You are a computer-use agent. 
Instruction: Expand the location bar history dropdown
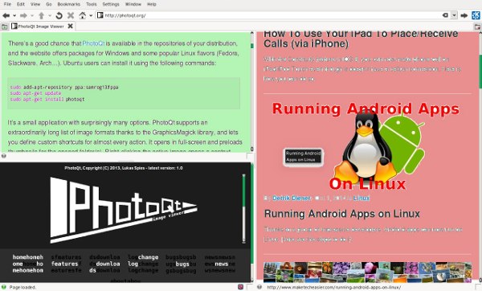(454, 15)
